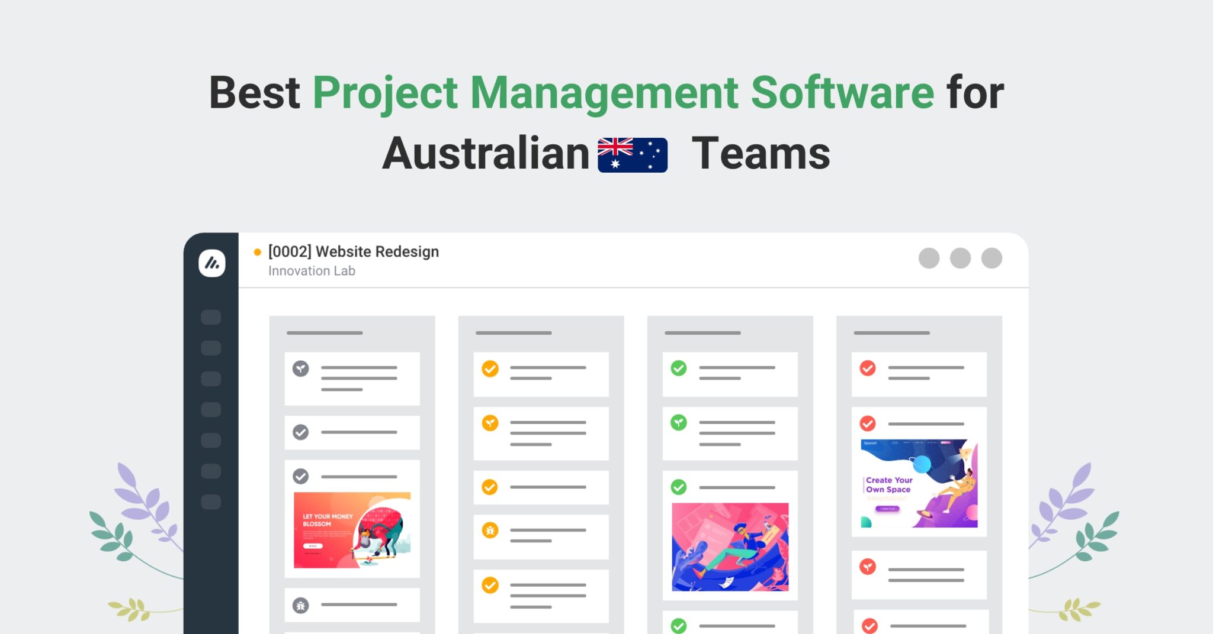Expand the fourth column's header bar
This screenshot has width=1213, height=634.
pyautogui.click(x=893, y=332)
